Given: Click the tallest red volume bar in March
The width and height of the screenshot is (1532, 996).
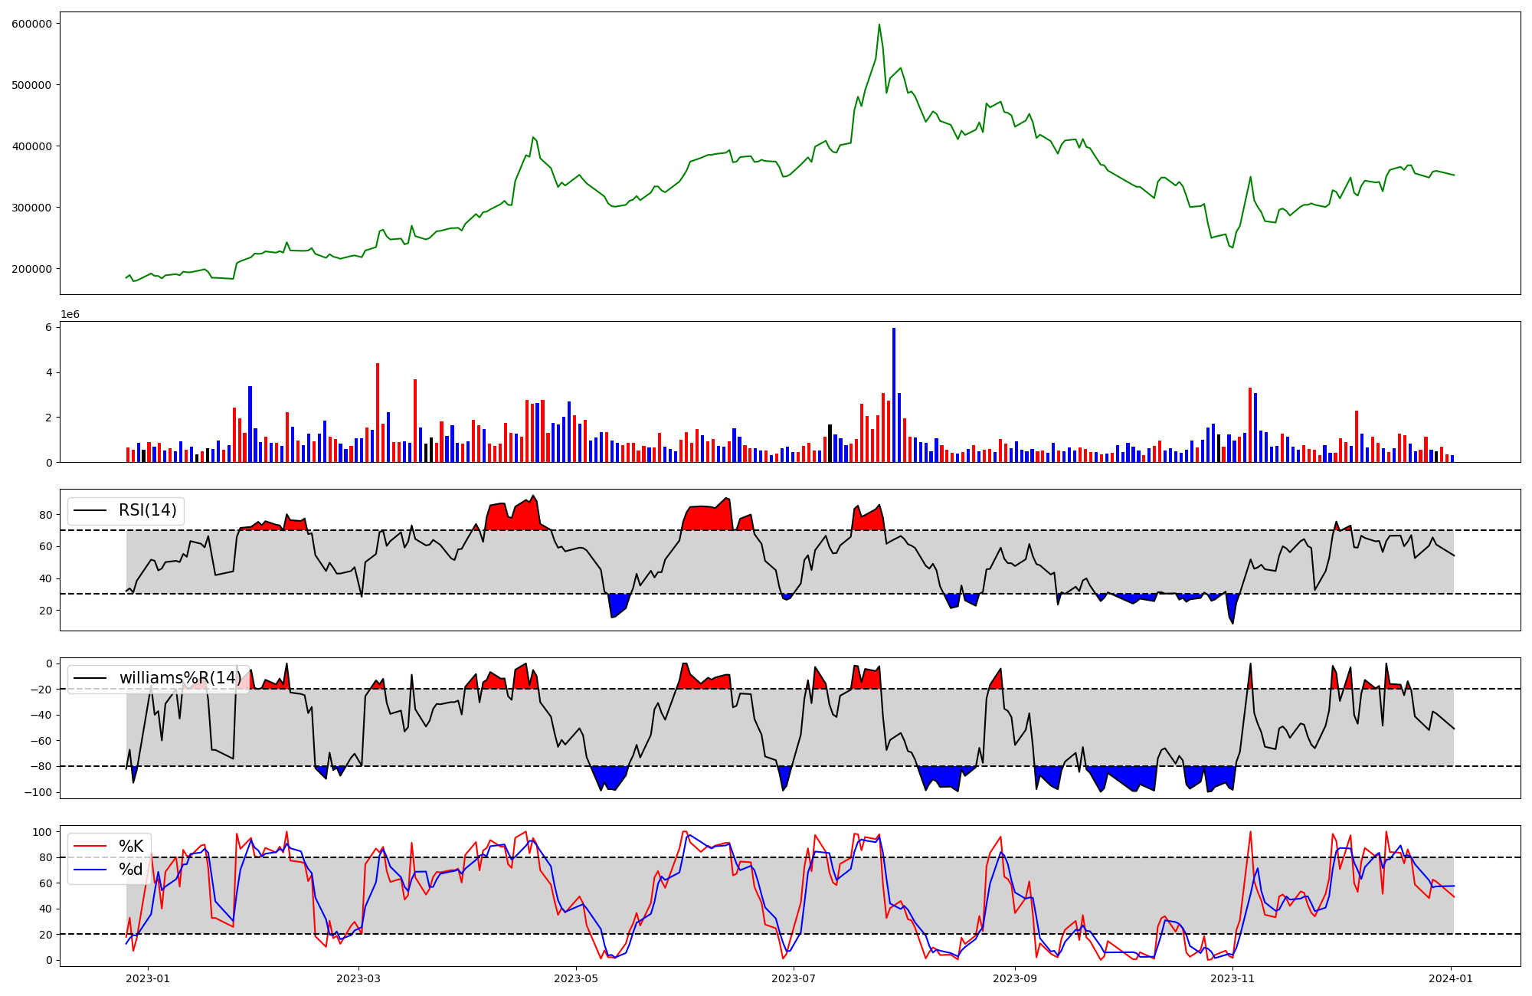Looking at the screenshot, I should click(x=378, y=414).
